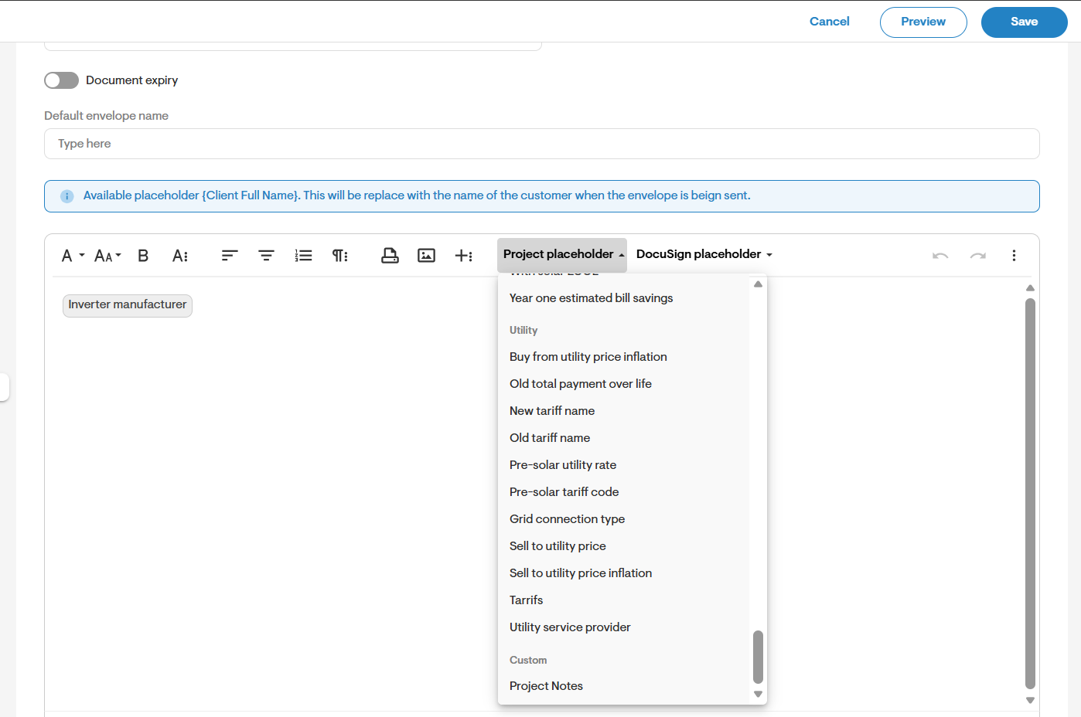
Task: Choose Sell to utility price inflation
Action: click(581, 573)
